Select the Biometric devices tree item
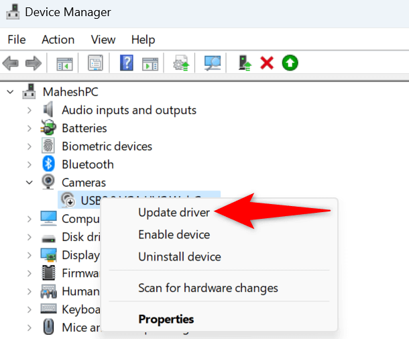409x339 pixels. 107,146
